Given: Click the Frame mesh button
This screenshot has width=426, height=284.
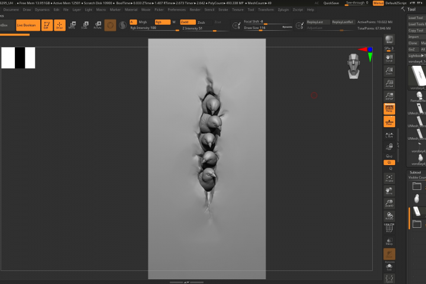Looking at the screenshot, I should (x=389, y=177).
